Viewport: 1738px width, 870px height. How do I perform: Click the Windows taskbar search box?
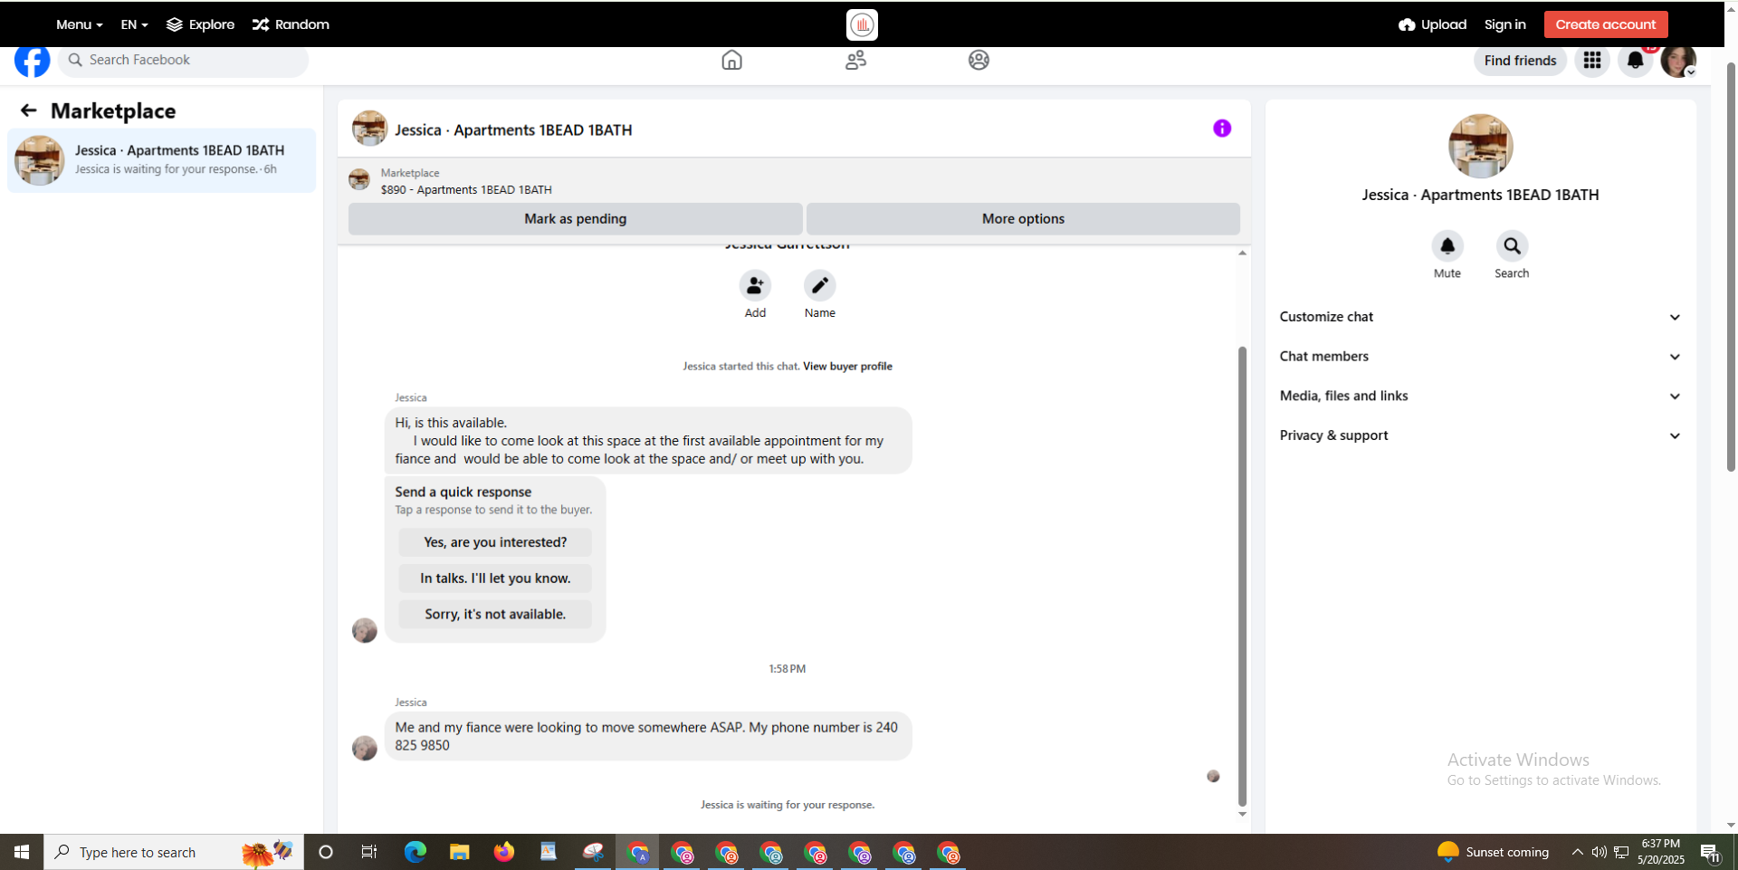[x=174, y=852]
